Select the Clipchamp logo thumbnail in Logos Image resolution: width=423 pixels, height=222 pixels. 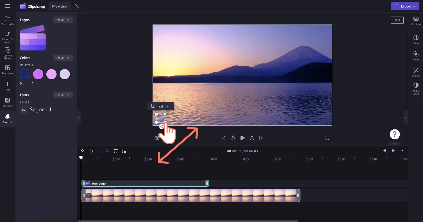click(x=33, y=38)
